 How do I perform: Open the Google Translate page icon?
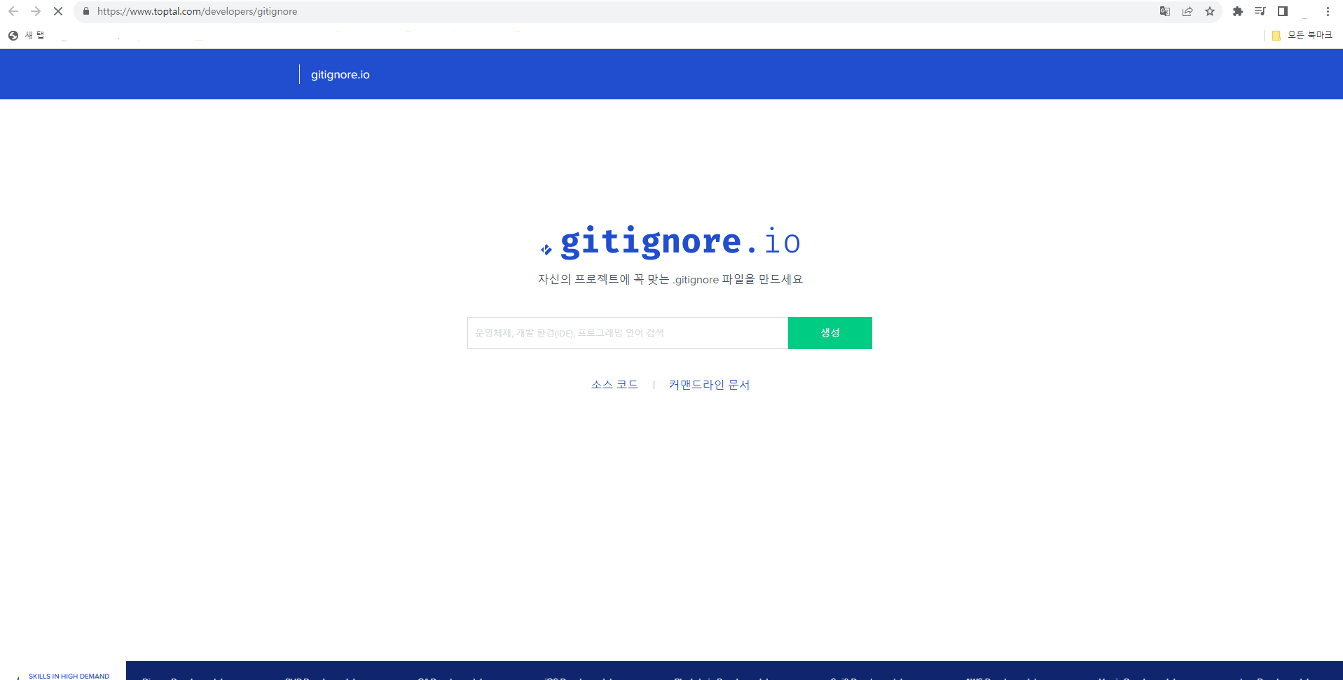point(1165,11)
